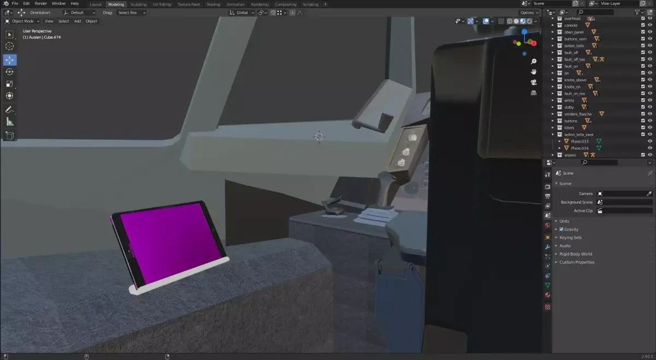Open the Texture properties tab
Screen dimensions: 656x360
click(548, 307)
